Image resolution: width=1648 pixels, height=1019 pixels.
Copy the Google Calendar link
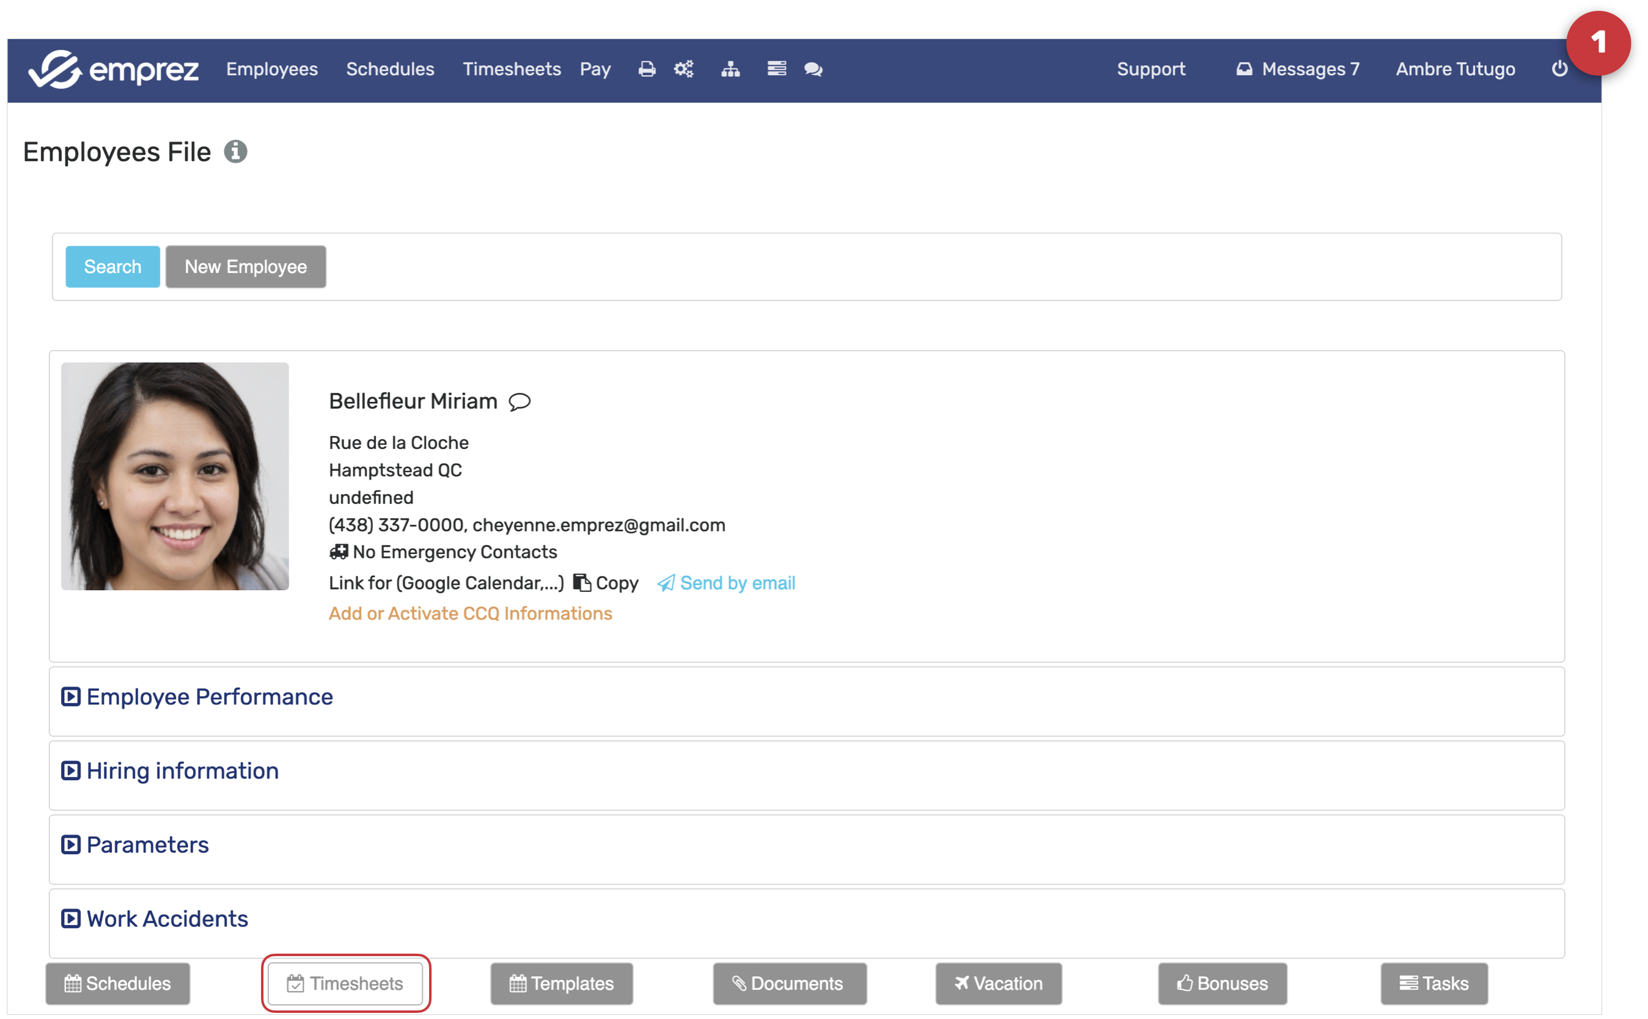606,583
